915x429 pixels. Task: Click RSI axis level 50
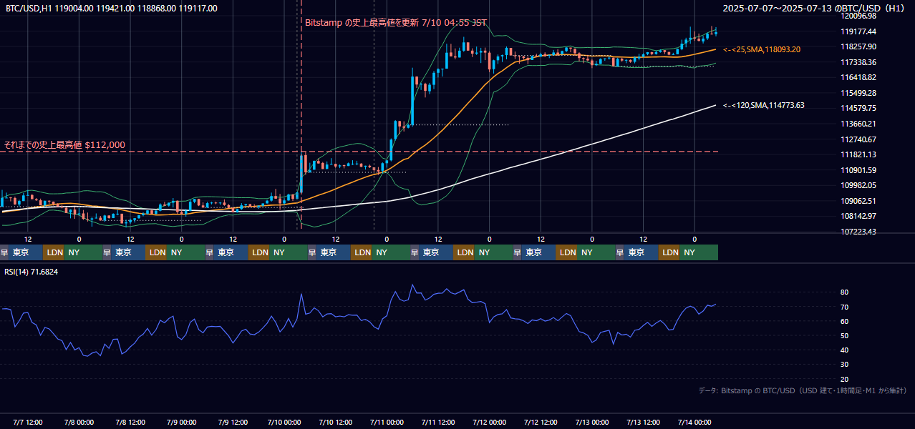[x=845, y=335]
